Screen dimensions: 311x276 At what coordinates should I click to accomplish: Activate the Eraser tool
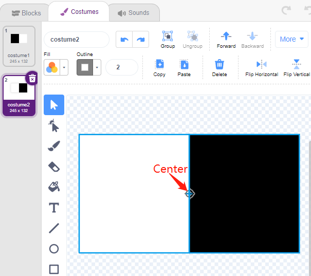click(54, 167)
